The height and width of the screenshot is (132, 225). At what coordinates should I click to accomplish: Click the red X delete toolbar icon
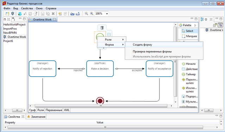click(x=53, y=14)
